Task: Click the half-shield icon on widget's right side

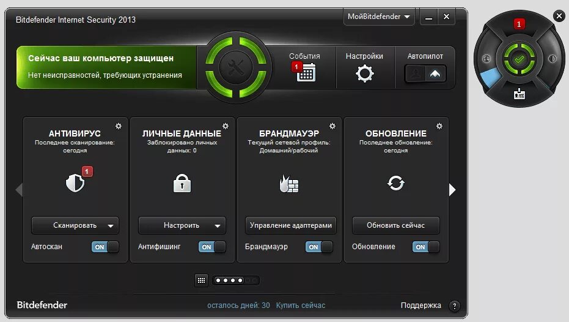Action: click(x=552, y=59)
